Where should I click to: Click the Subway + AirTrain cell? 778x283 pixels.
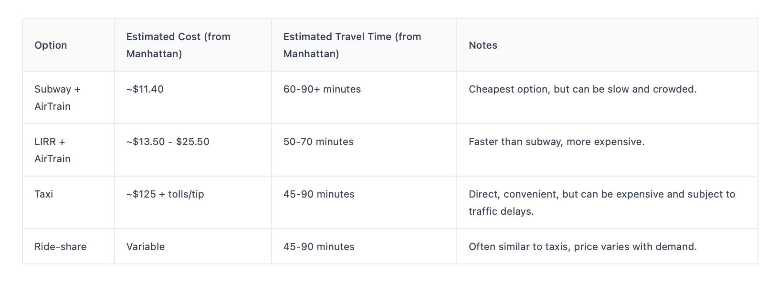(x=68, y=98)
